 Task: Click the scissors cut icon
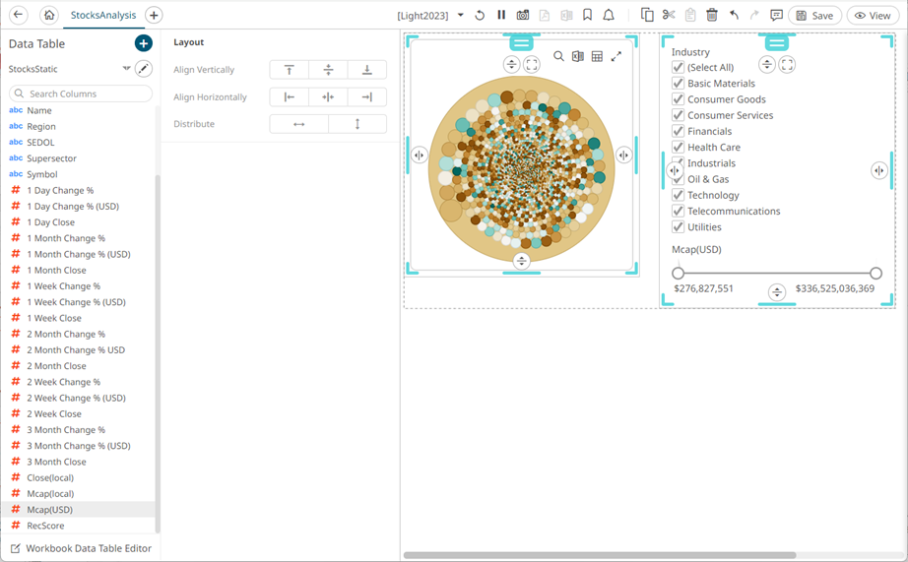669,16
